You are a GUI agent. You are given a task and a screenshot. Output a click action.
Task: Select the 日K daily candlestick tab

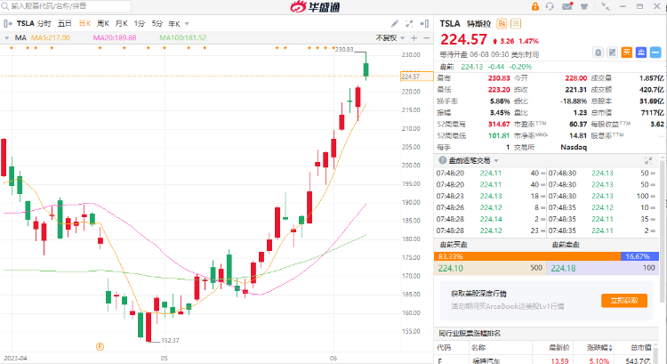point(84,23)
